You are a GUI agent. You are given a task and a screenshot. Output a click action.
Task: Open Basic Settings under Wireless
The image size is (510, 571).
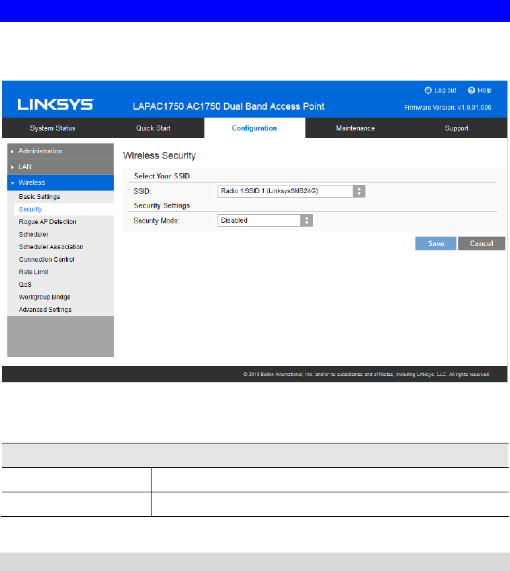click(40, 197)
